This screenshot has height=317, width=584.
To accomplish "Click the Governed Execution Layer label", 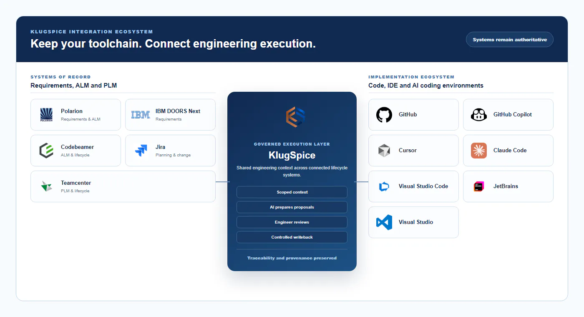I will click(292, 144).
